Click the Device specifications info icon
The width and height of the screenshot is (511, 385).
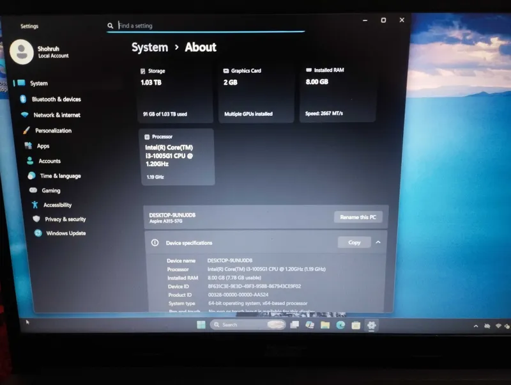point(155,242)
